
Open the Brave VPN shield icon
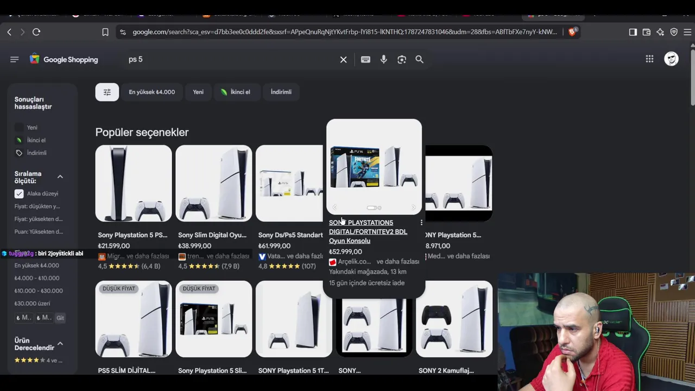pos(674,32)
